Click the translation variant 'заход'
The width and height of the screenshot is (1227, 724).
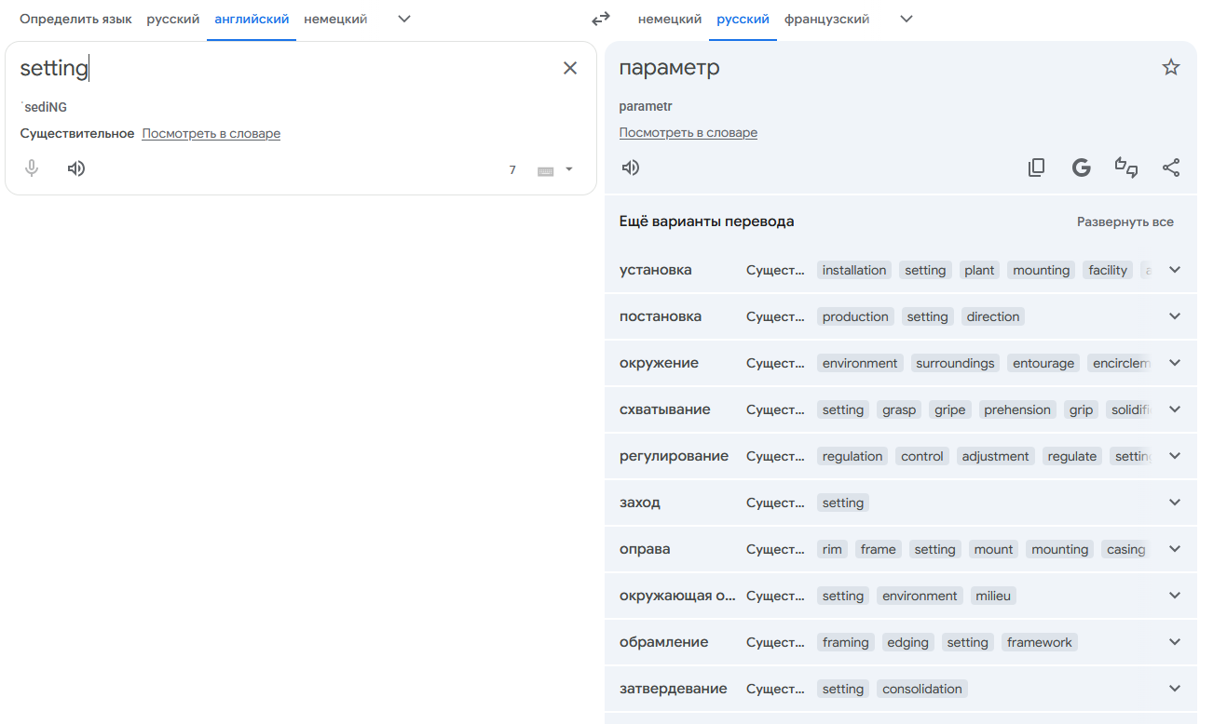click(640, 503)
